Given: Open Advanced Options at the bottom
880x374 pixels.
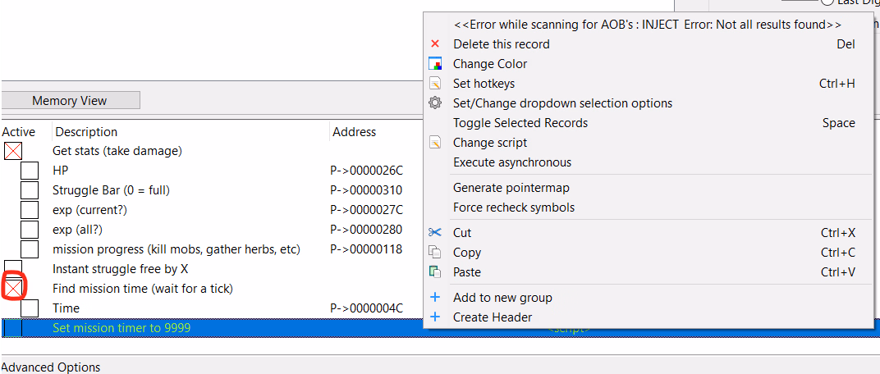Looking at the screenshot, I should coord(51,367).
